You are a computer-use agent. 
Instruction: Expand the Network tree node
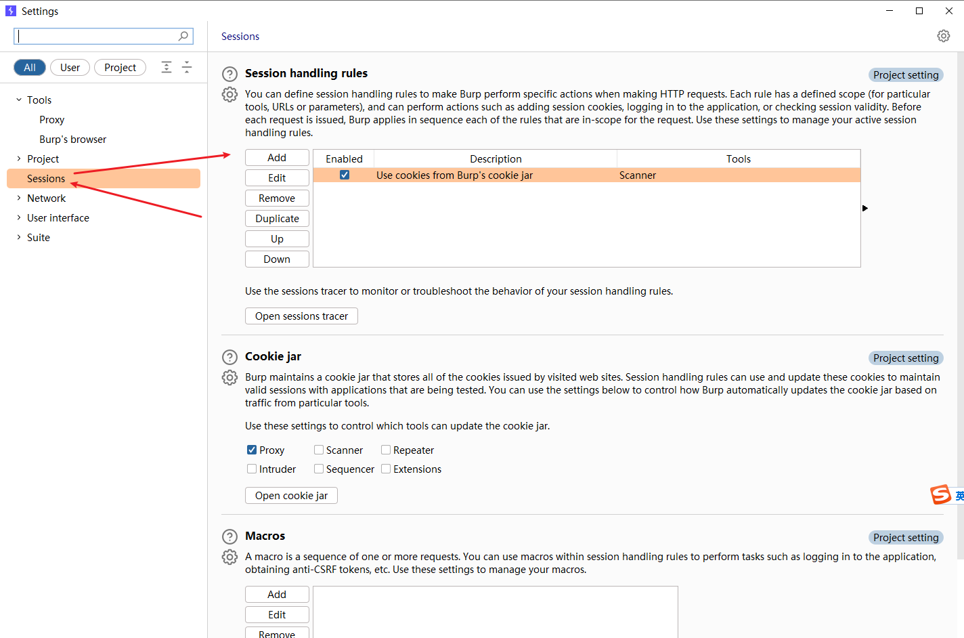19,198
